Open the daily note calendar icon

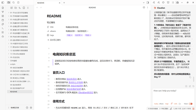click(3, 20)
